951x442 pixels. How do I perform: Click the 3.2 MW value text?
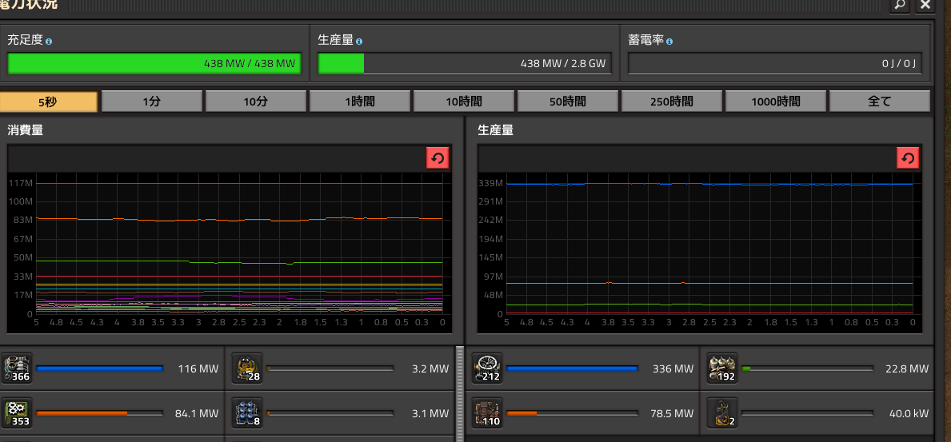(430, 368)
